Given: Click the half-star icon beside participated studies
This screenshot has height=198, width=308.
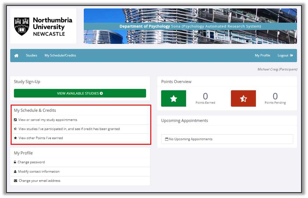Looking at the screenshot, I should point(16,129).
